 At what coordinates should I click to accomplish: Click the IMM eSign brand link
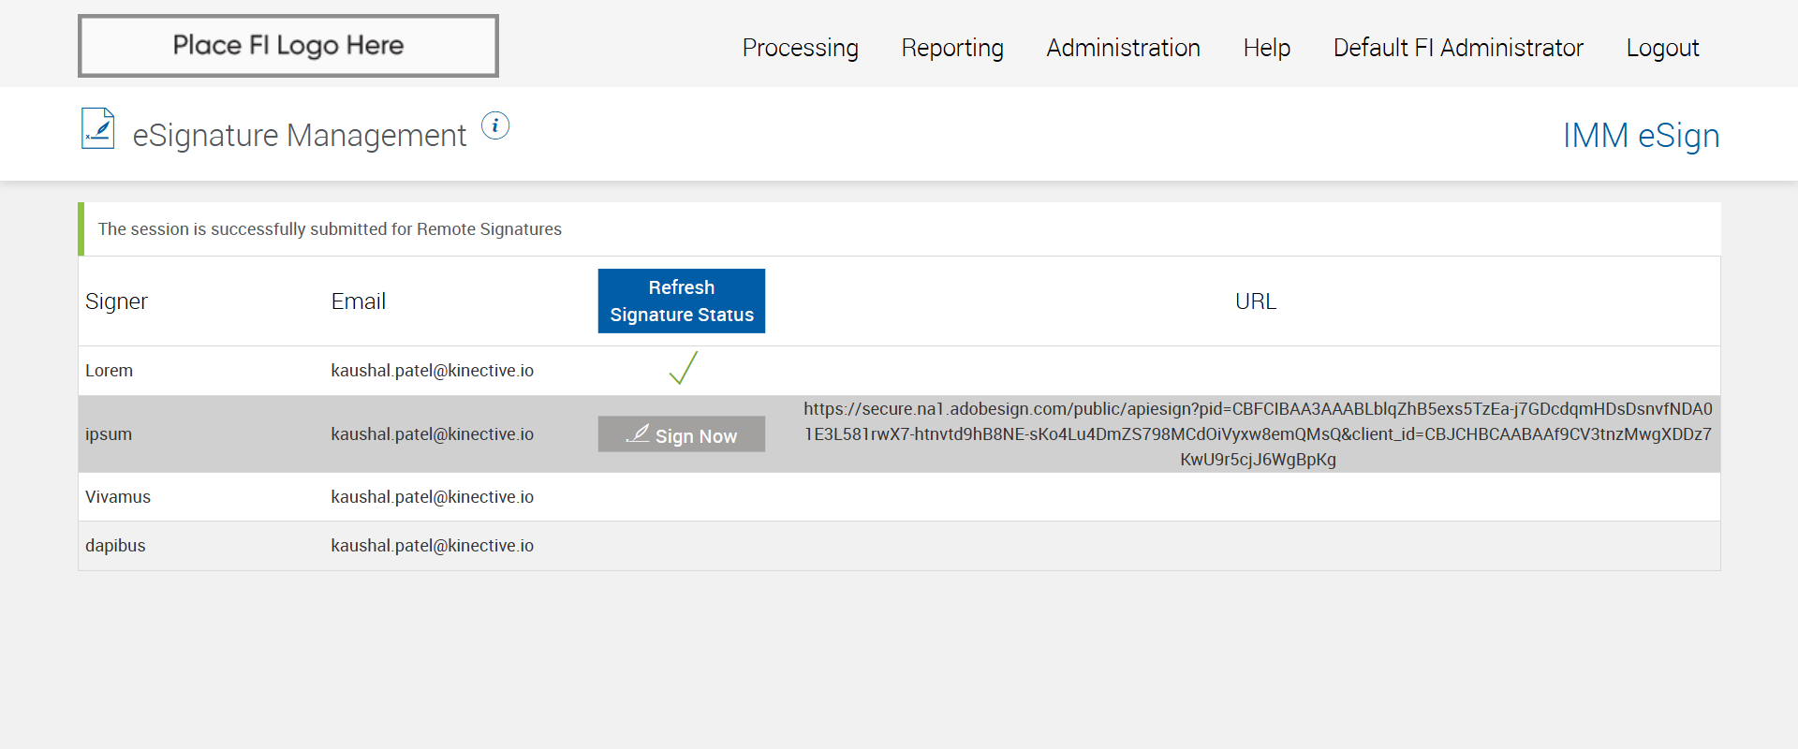1641,136
